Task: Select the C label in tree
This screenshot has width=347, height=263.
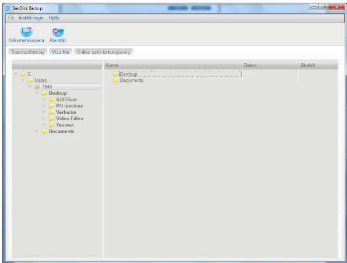Action: point(29,74)
